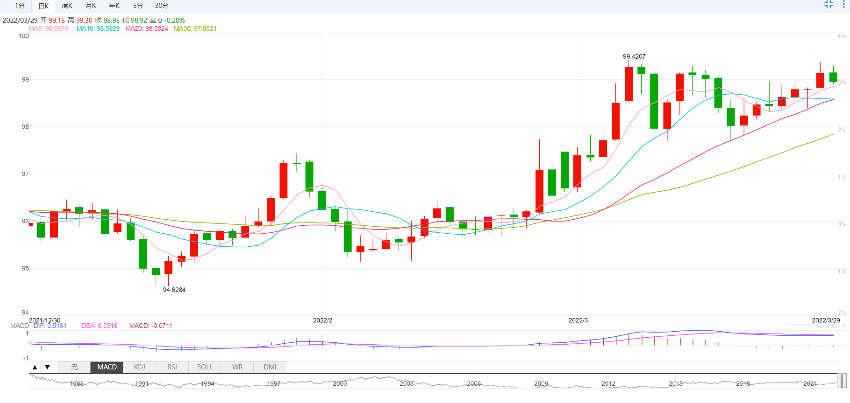The height and width of the screenshot is (403, 850).
Task: Click the DEA: 0.5516 value label
Action: (100, 326)
